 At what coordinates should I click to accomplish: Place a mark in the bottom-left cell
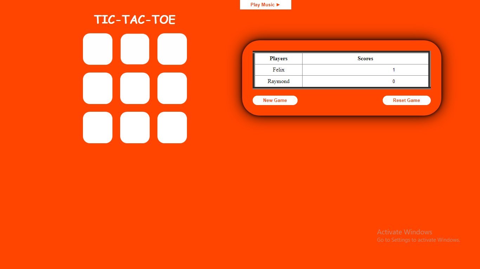coord(98,127)
